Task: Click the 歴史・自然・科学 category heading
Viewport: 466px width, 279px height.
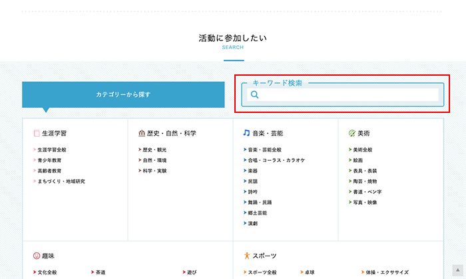Action: click(172, 134)
